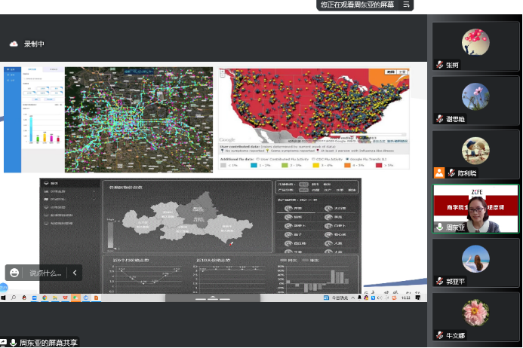
Task: Collapse the chat input bar arrow
Action: [x=74, y=273]
